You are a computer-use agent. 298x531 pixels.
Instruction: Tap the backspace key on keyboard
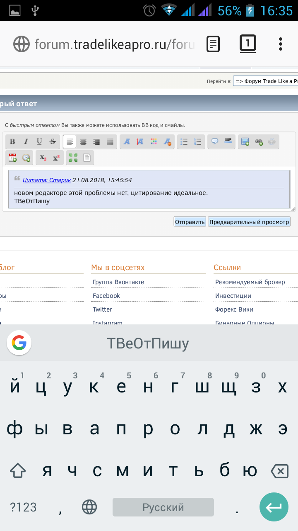click(279, 471)
